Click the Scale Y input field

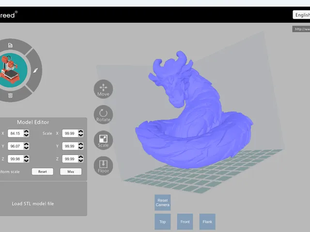click(x=70, y=146)
